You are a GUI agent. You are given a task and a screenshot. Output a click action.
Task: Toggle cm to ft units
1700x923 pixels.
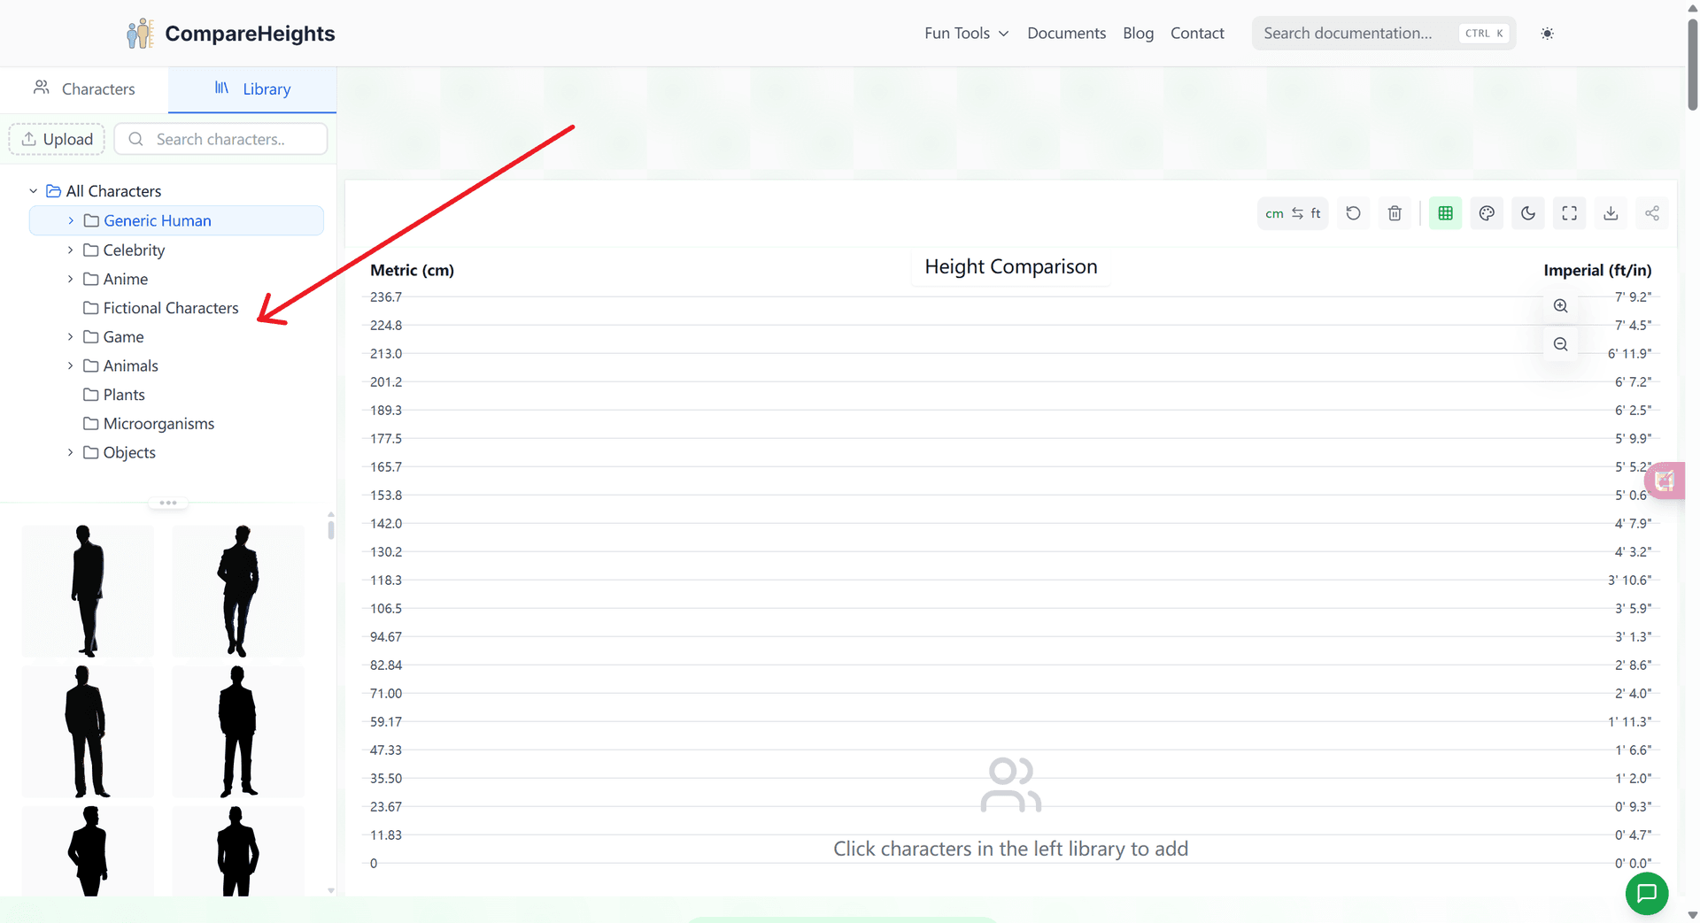tap(1293, 213)
